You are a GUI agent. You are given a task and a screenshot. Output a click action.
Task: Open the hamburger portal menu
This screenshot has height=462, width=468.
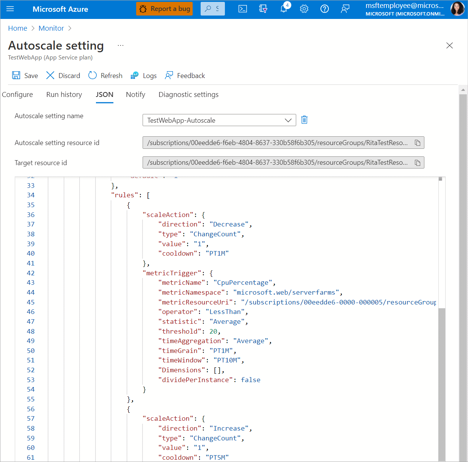(10, 9)
